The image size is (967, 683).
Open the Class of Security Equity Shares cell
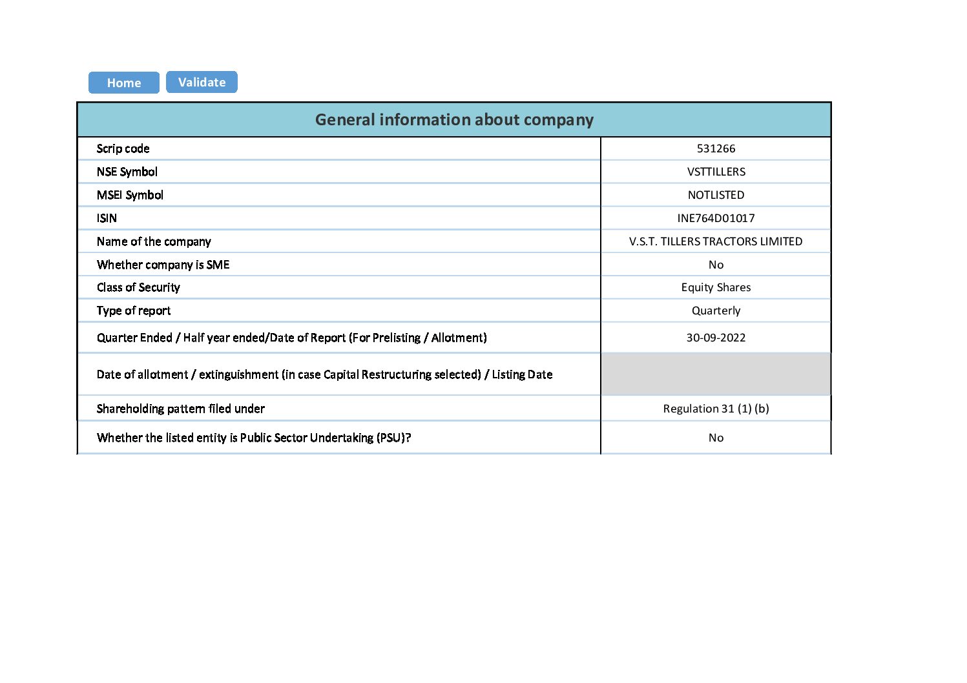pyautogui.click(x=715, y=287)
